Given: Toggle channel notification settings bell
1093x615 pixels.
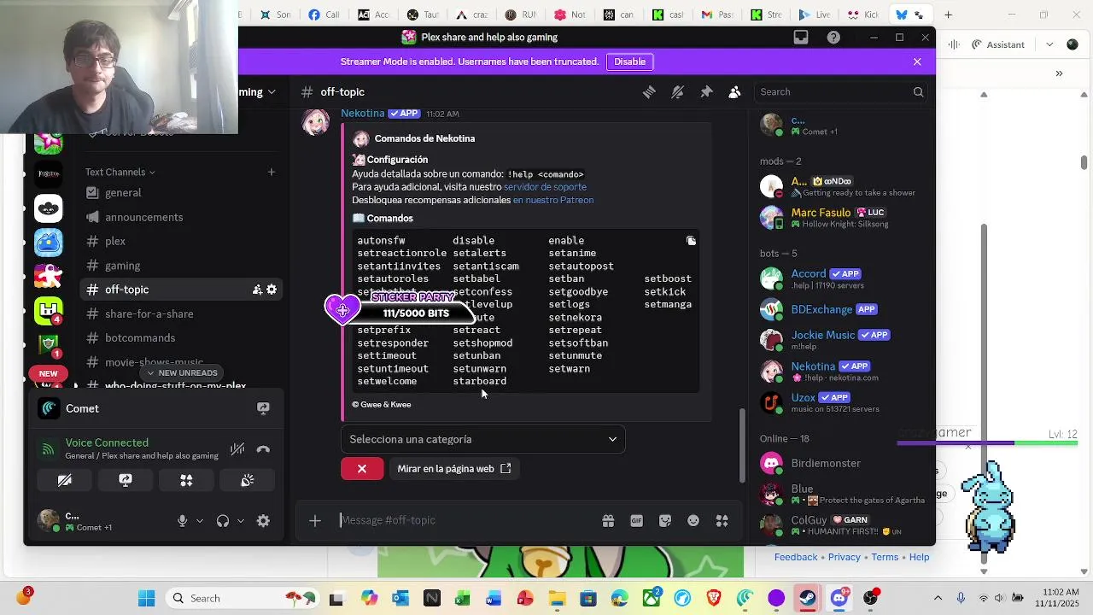Looking at the screenshot, I should click(677, 92).
